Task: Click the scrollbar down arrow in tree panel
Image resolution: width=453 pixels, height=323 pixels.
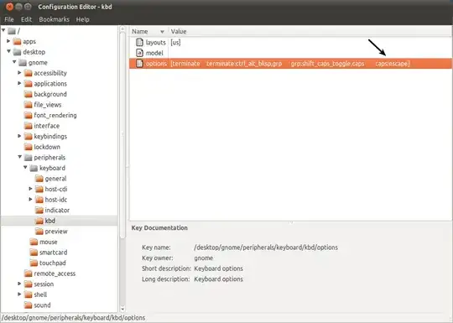Action: (122, 309)
